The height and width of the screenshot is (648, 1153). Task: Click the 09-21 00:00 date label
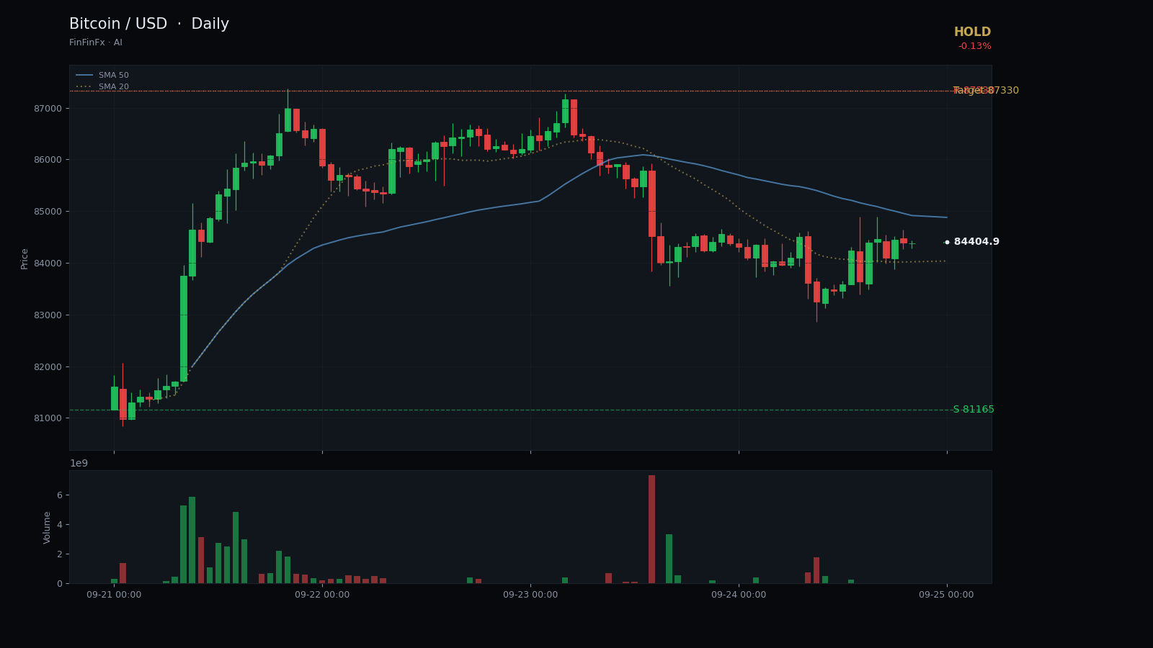click(x=114, y=595)
